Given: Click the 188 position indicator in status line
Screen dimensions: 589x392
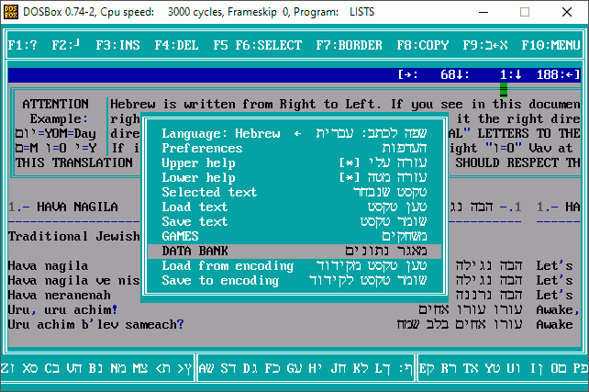Looking at the screenshot, I should tap(548, 74).
